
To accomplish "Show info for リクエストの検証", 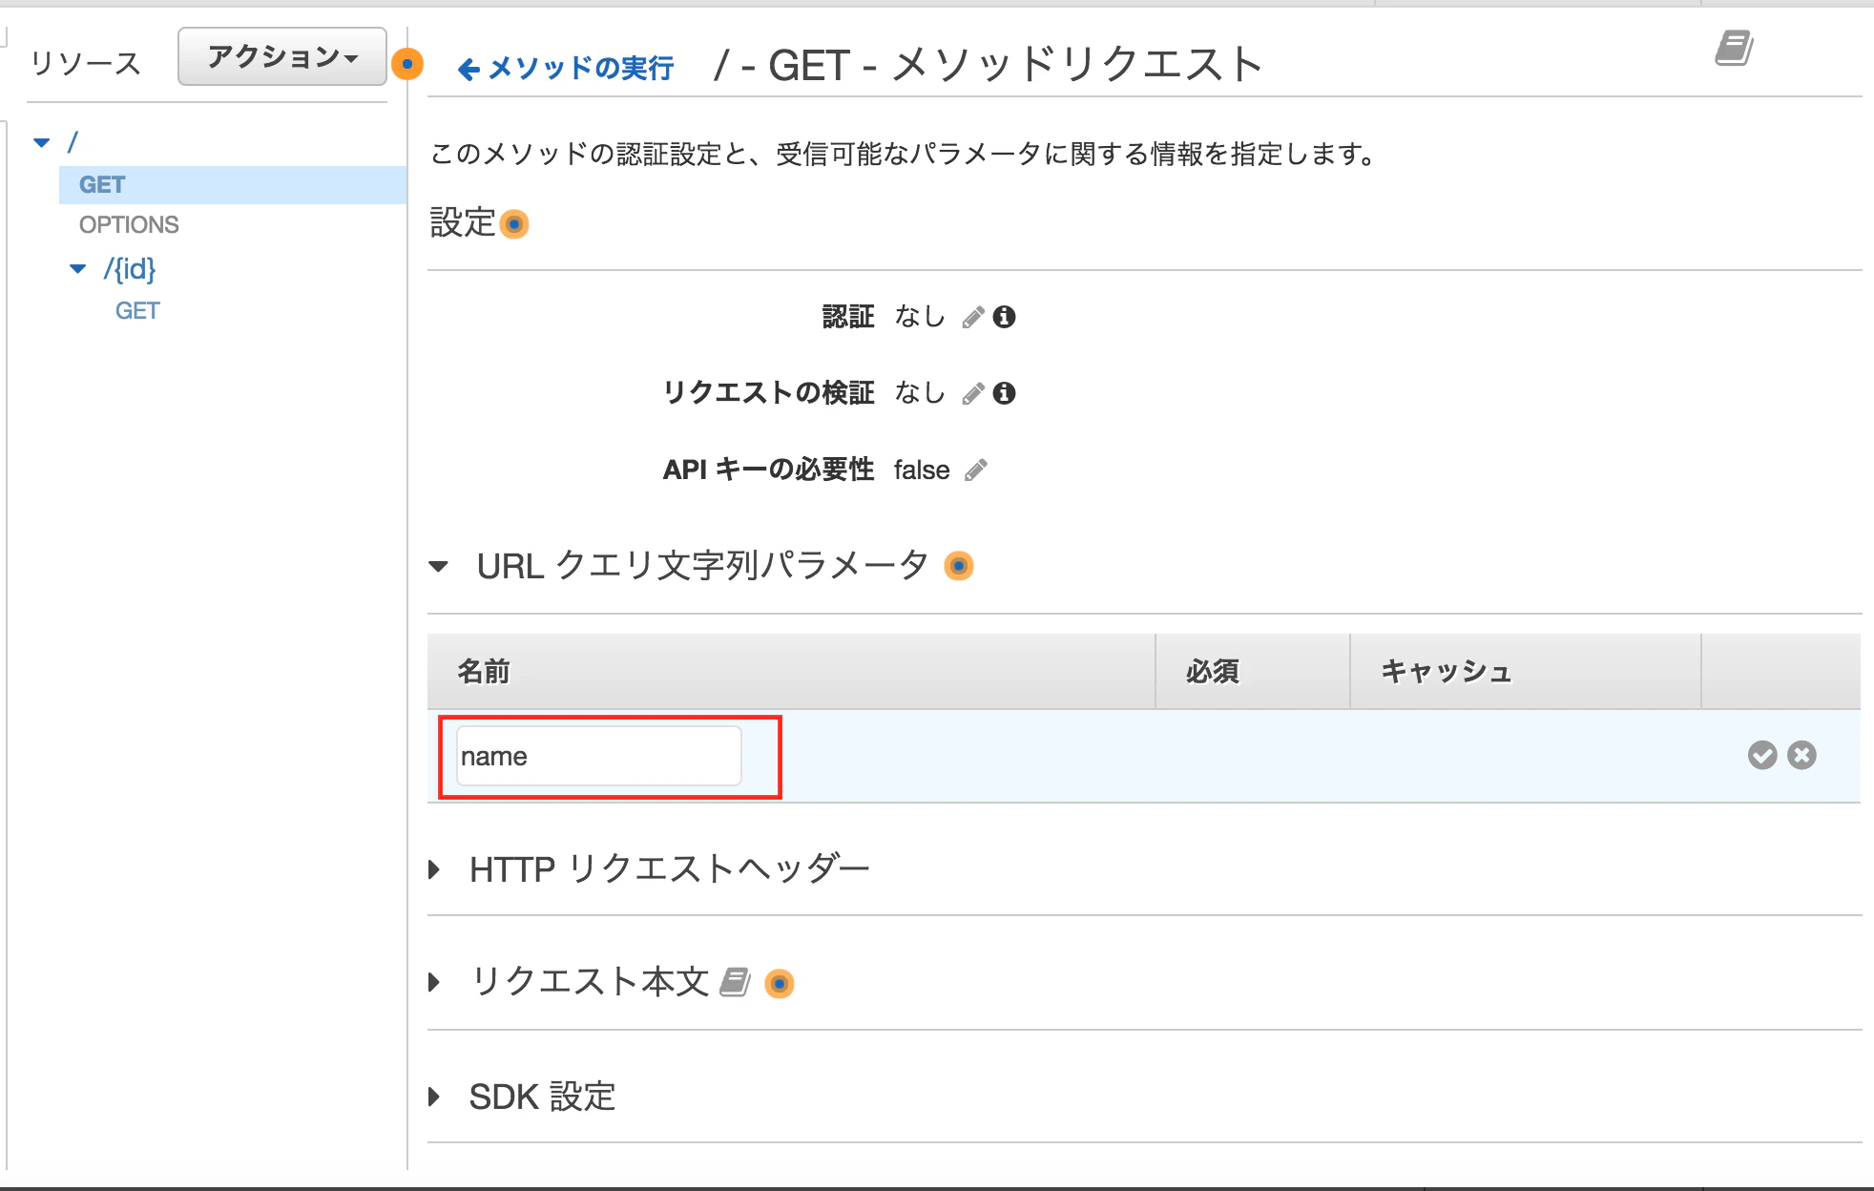I will point(1004,393).
